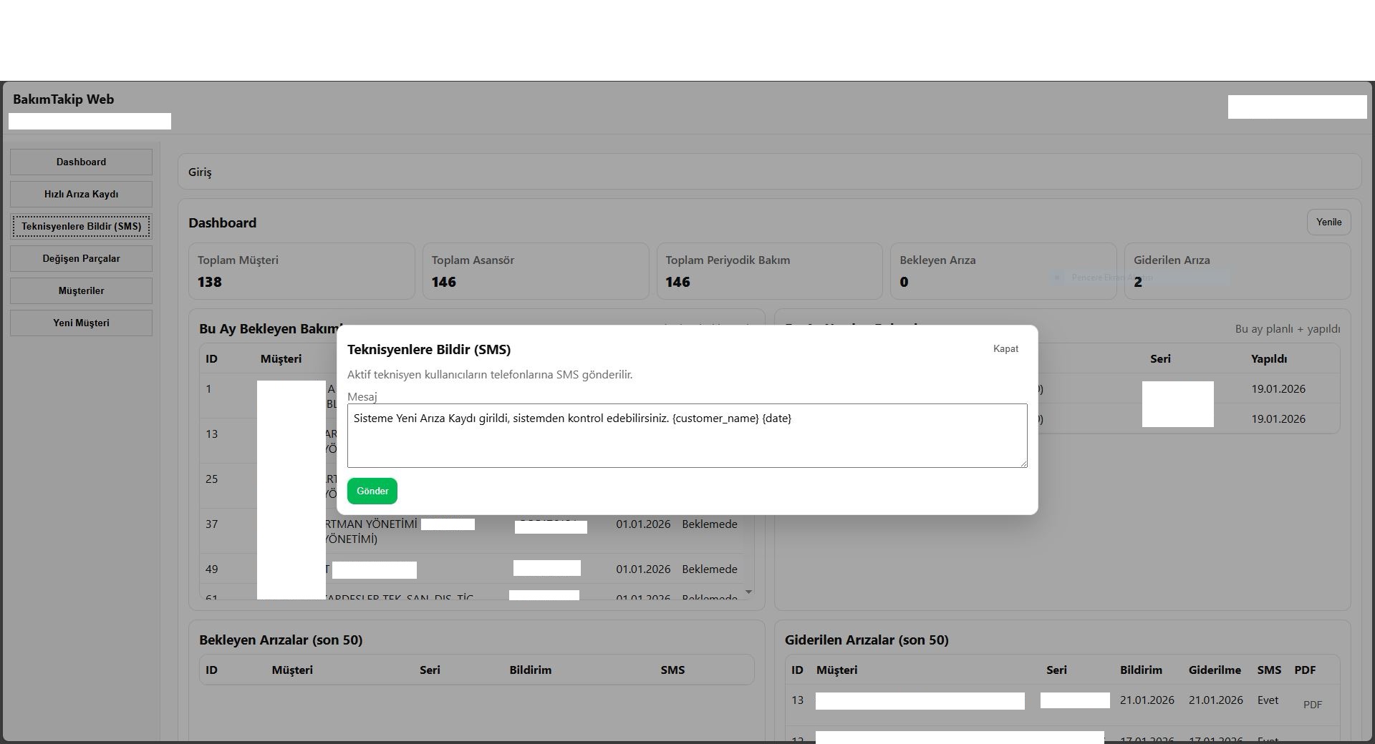Click the Gönder button to send SMS
This screenshot has height=744, width=1375.
pyautogui.click(x=372, y=491)
